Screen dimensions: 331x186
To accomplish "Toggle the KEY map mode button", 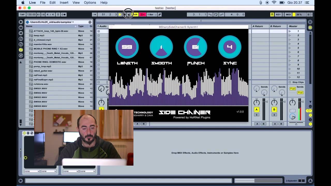I will click(278, 14).
